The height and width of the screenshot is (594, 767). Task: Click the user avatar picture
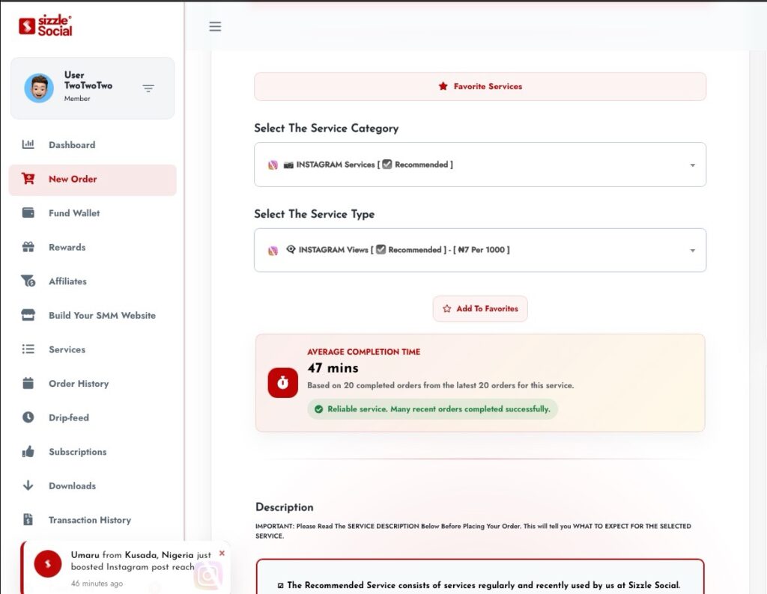pyautogui.click(x=39, y=88)
